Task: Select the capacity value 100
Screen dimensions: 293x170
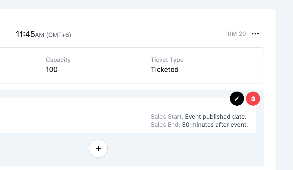Action: pyautogui.click(x=52, y=69)
